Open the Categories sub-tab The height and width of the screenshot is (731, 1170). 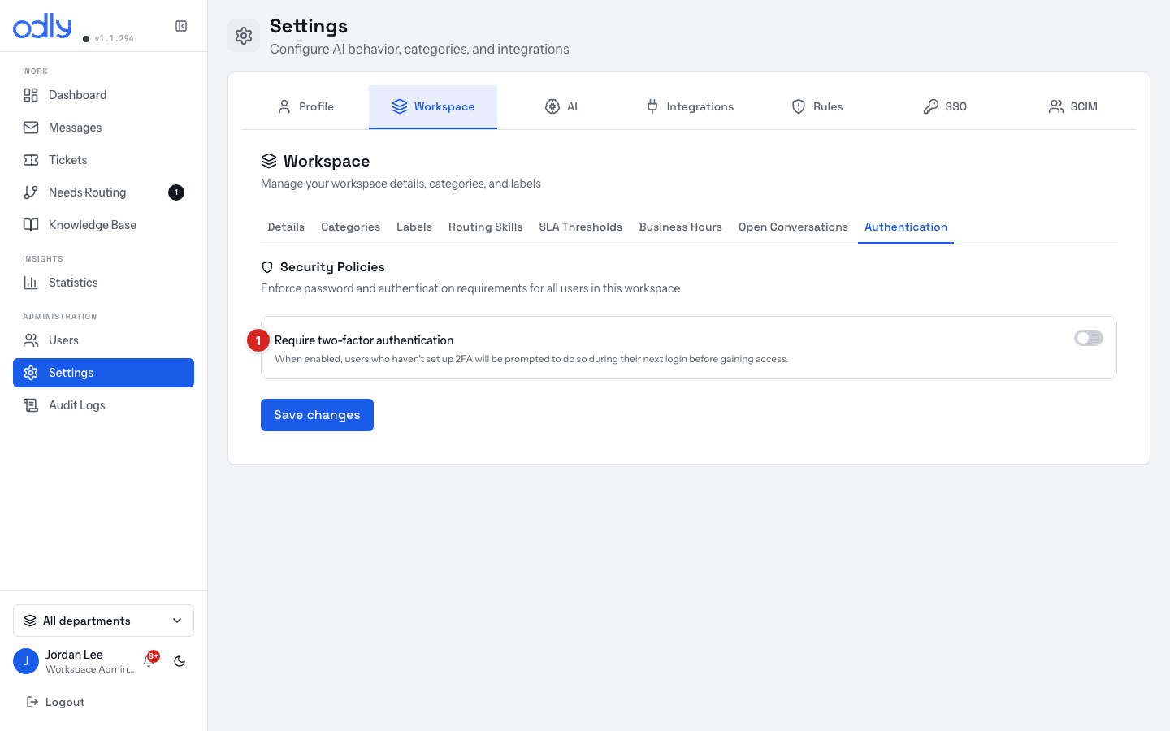click(350, 227)
